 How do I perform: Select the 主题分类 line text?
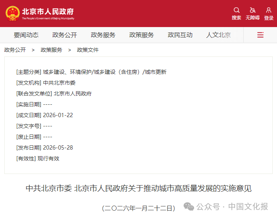pyautogui.click(x=91, y=72)
